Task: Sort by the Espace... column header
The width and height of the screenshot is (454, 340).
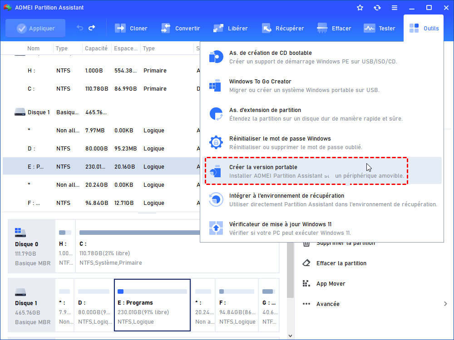Action: tap(126, 49)
